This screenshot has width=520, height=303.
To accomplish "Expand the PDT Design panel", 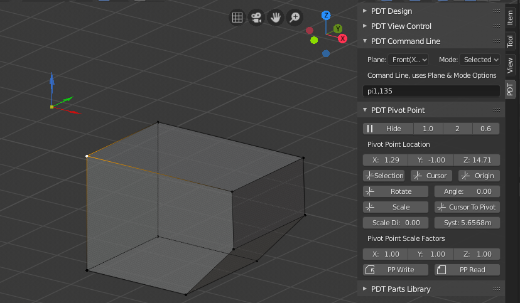I will [400, 11].
